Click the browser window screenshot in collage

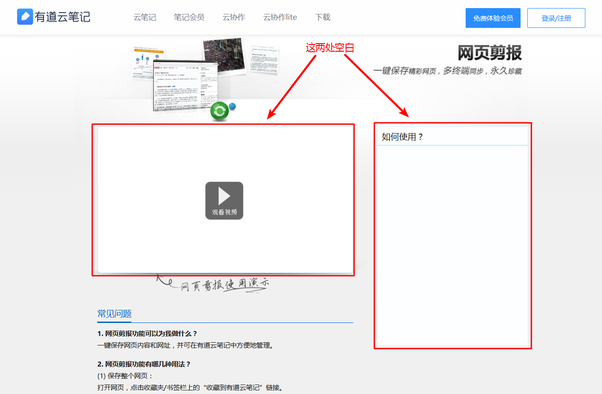(x=184, y=85)
